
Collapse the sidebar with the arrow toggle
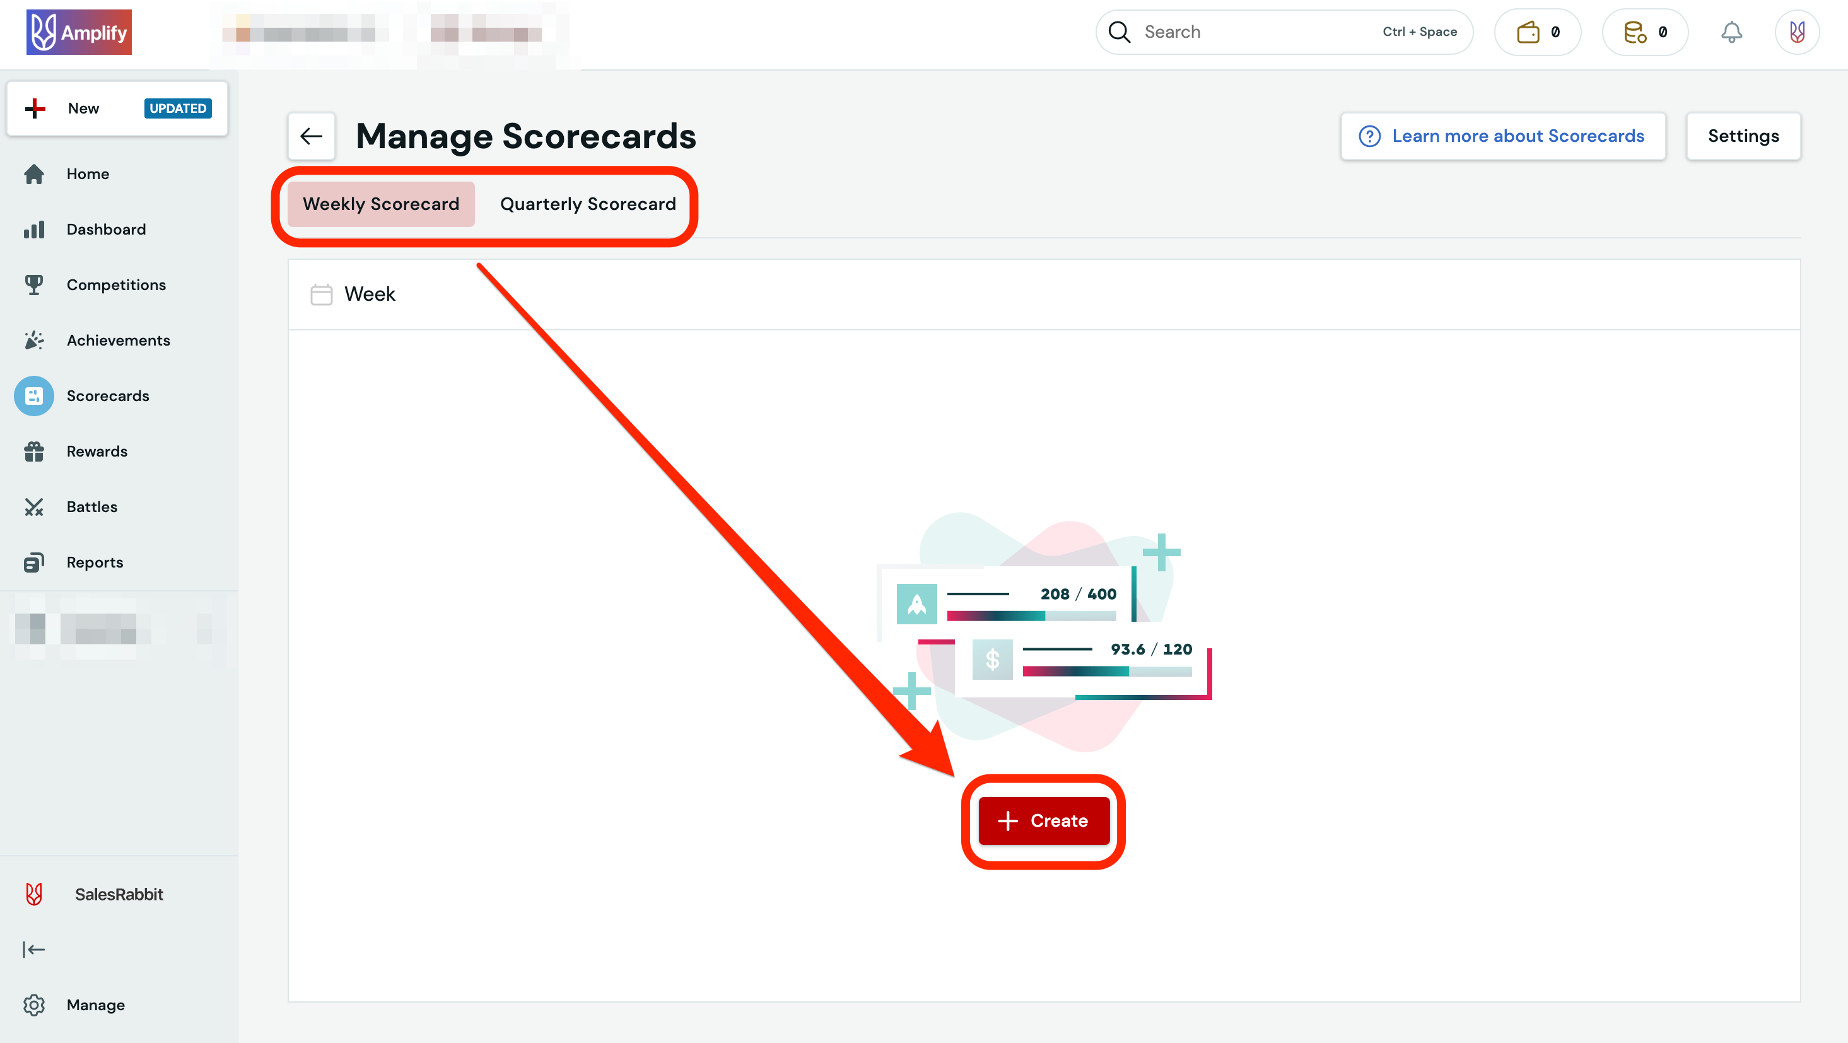point(33,949)
